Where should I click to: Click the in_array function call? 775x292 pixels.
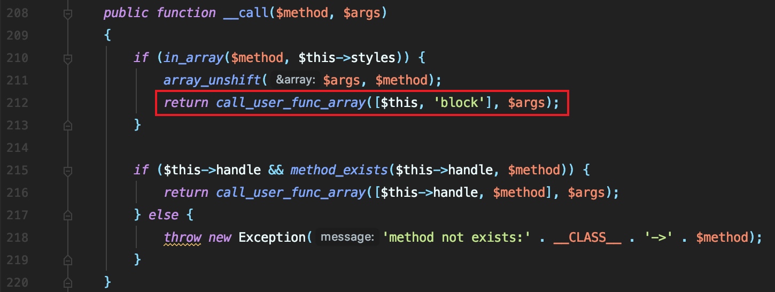[x=193, y=58]
